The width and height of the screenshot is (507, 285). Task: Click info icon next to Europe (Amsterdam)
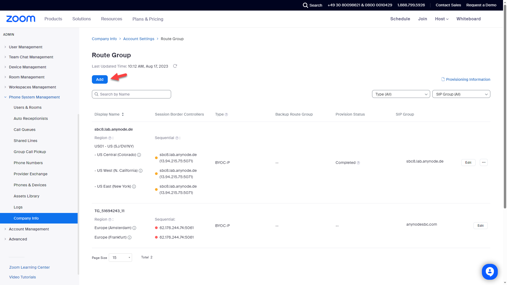pos(134,228)
